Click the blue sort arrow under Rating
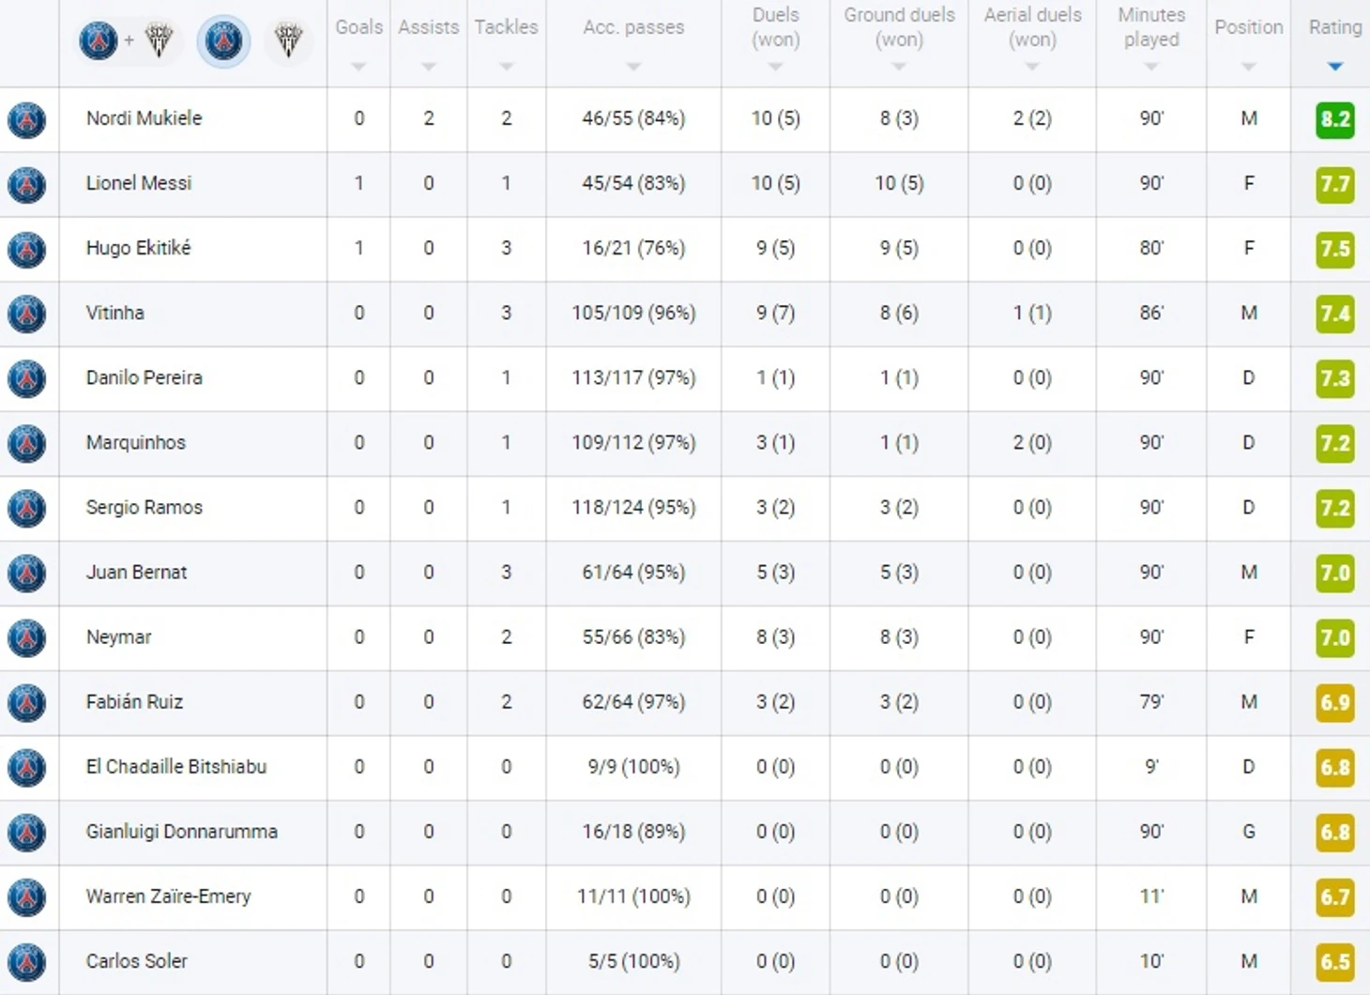 pyautogui.click(x=1335, y=67)
